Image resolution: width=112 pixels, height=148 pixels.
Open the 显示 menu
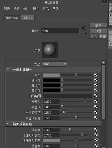pos(46,9)
